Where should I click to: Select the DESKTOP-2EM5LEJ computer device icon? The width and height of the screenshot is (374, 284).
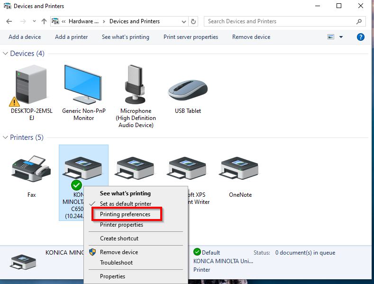pos(32,85)
